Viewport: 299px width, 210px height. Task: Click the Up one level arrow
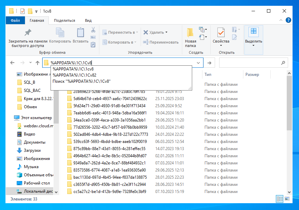38,63
